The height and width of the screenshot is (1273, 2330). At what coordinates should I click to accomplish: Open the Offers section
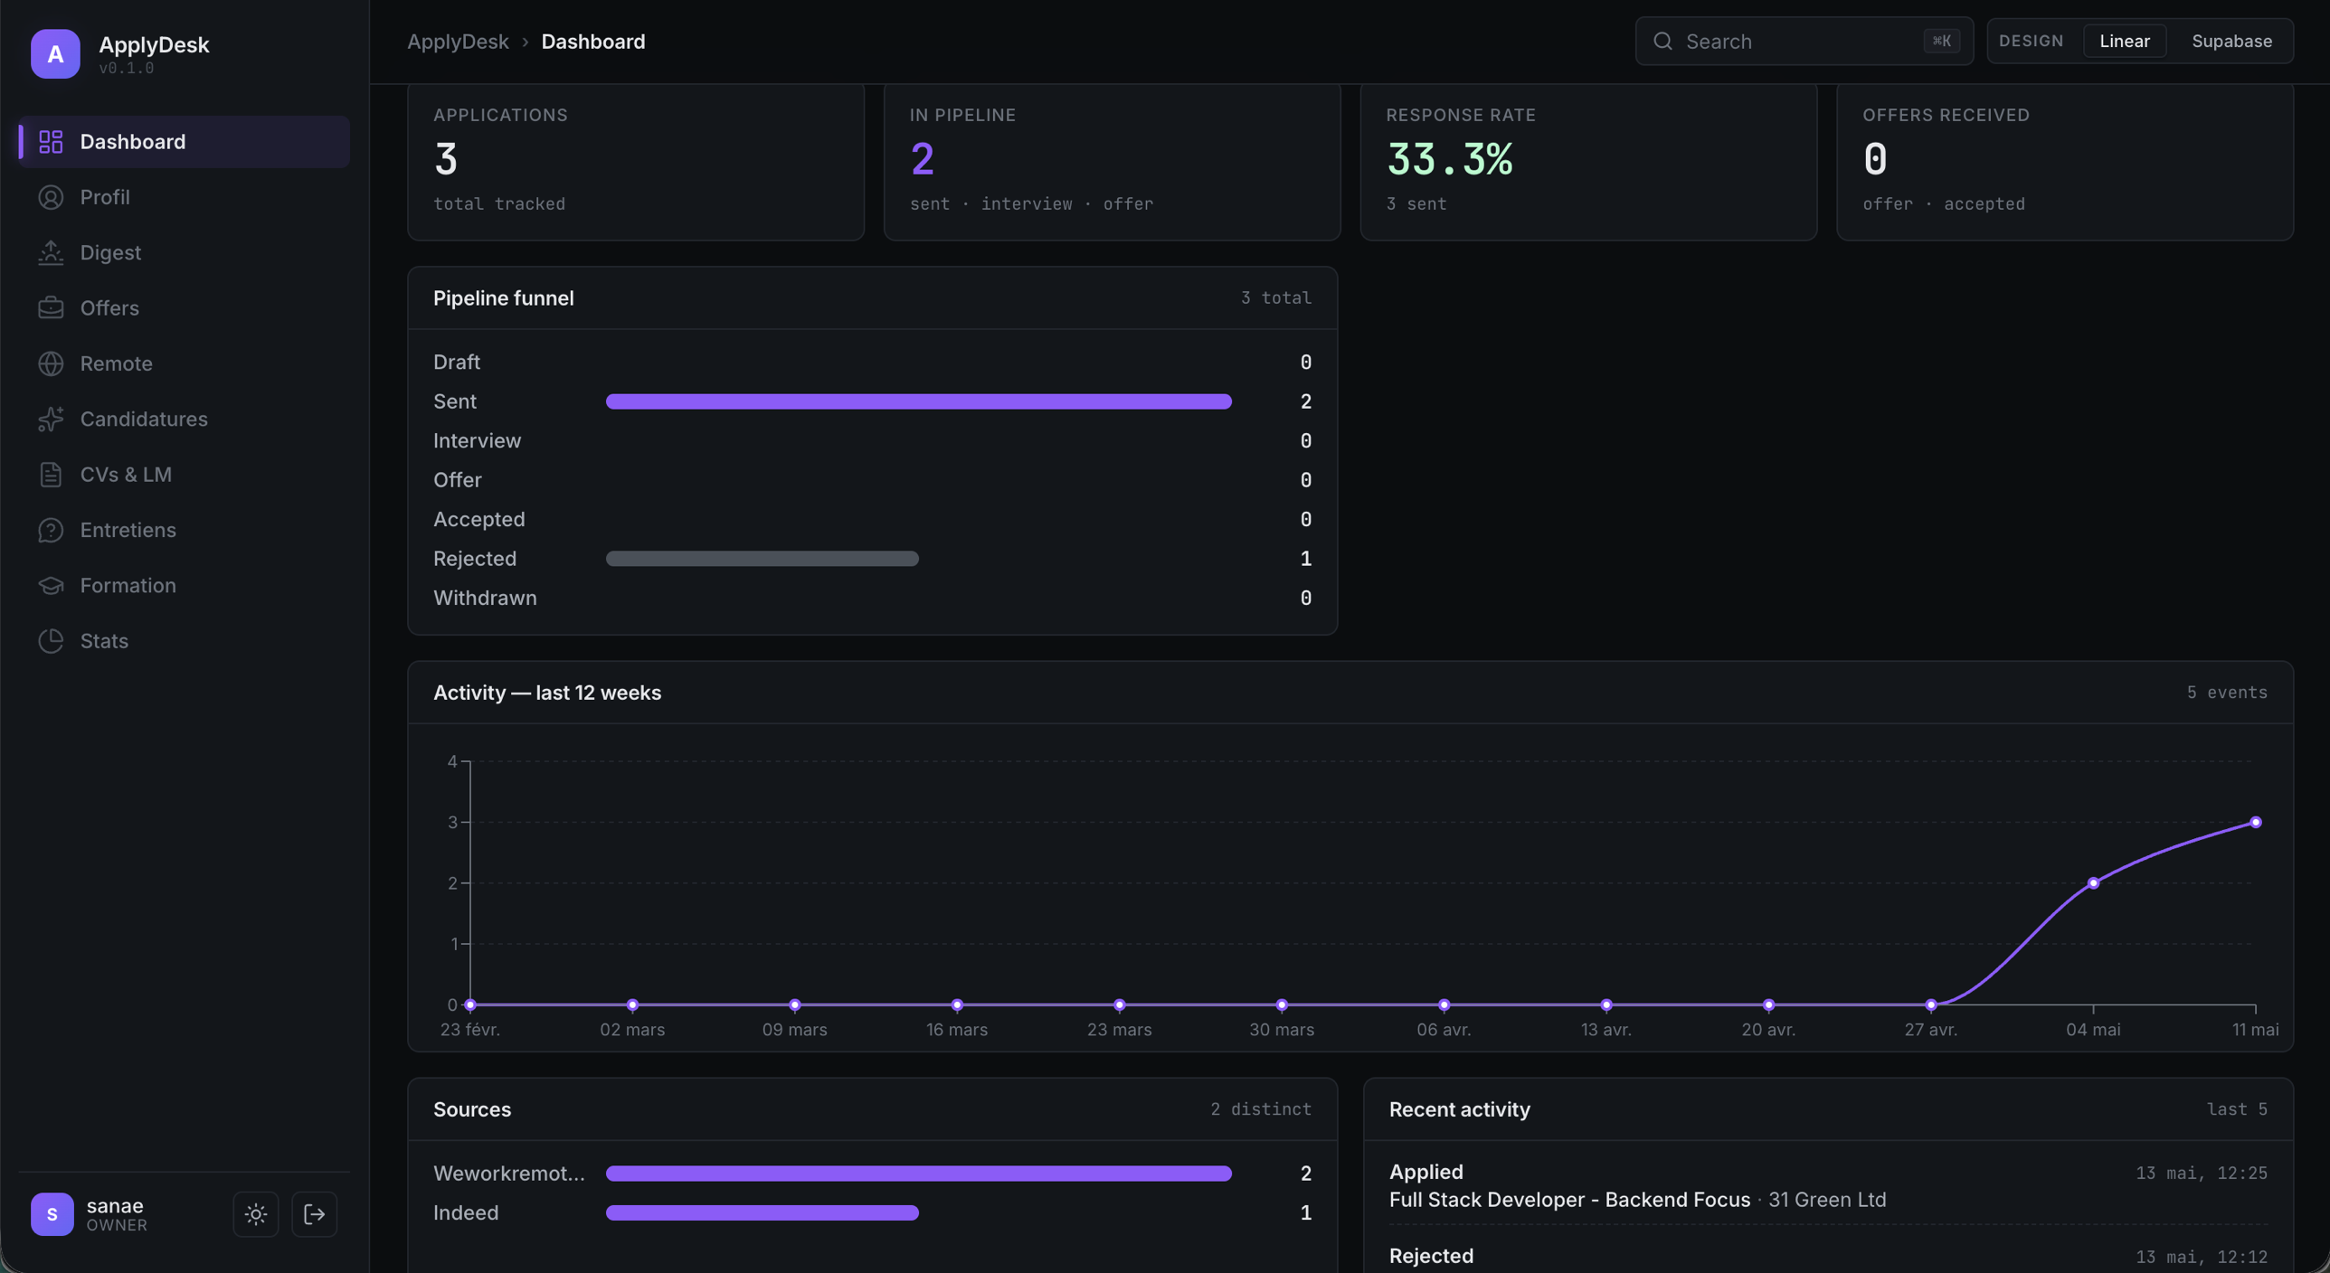(185, 308)
